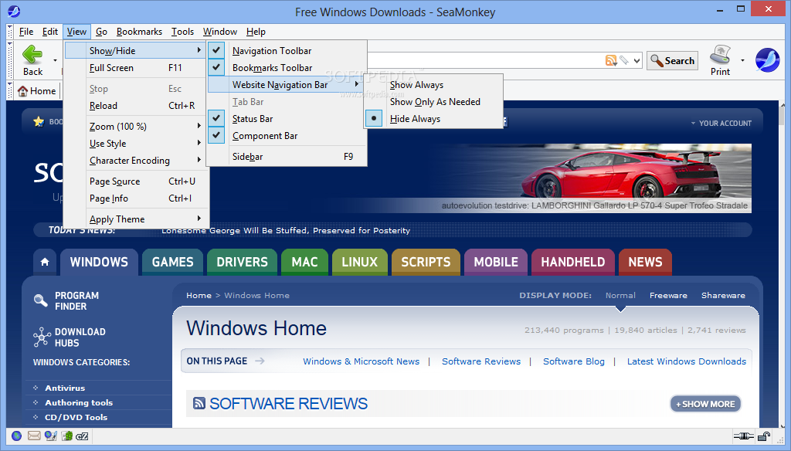This screenshot has height=451, width=791.
Task: Click the bookmark tag icon in URL bar
Action: (x=624, y=60)
